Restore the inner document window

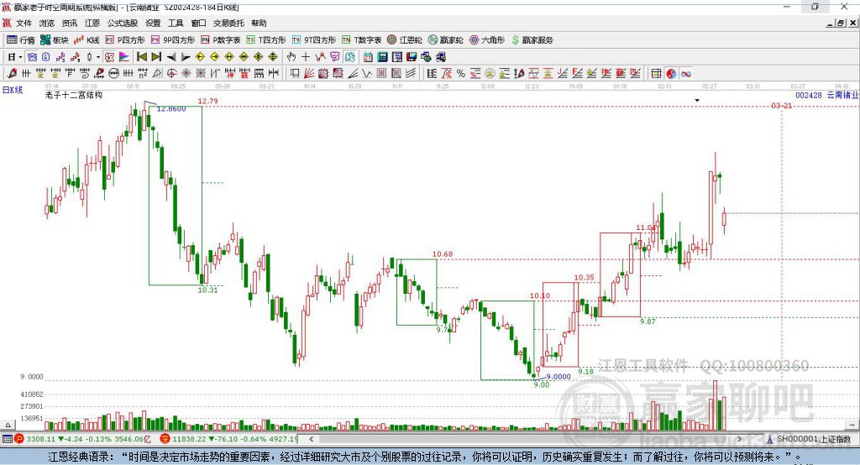point(840,23)
